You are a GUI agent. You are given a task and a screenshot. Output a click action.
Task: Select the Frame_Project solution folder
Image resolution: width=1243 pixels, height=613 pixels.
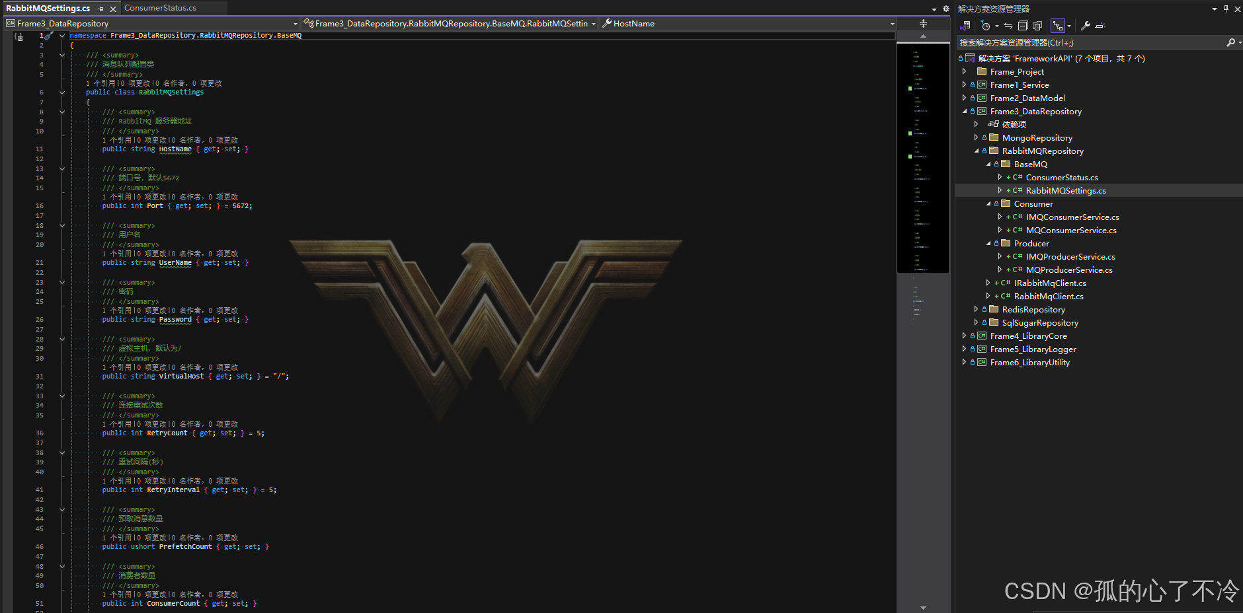coord(1017,71)
